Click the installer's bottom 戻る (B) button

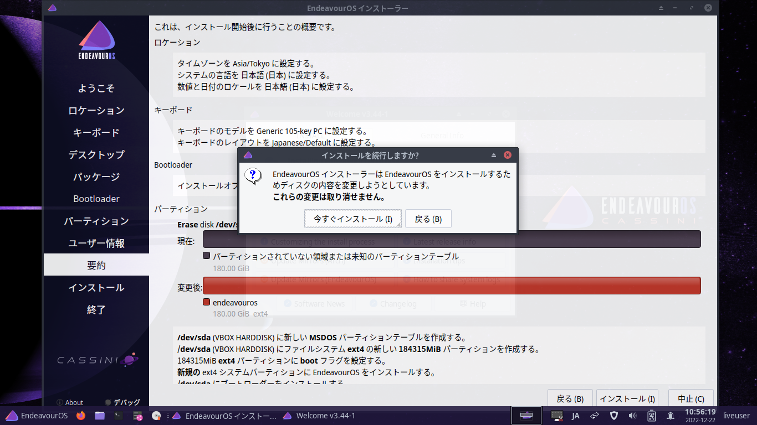point(570,399)
